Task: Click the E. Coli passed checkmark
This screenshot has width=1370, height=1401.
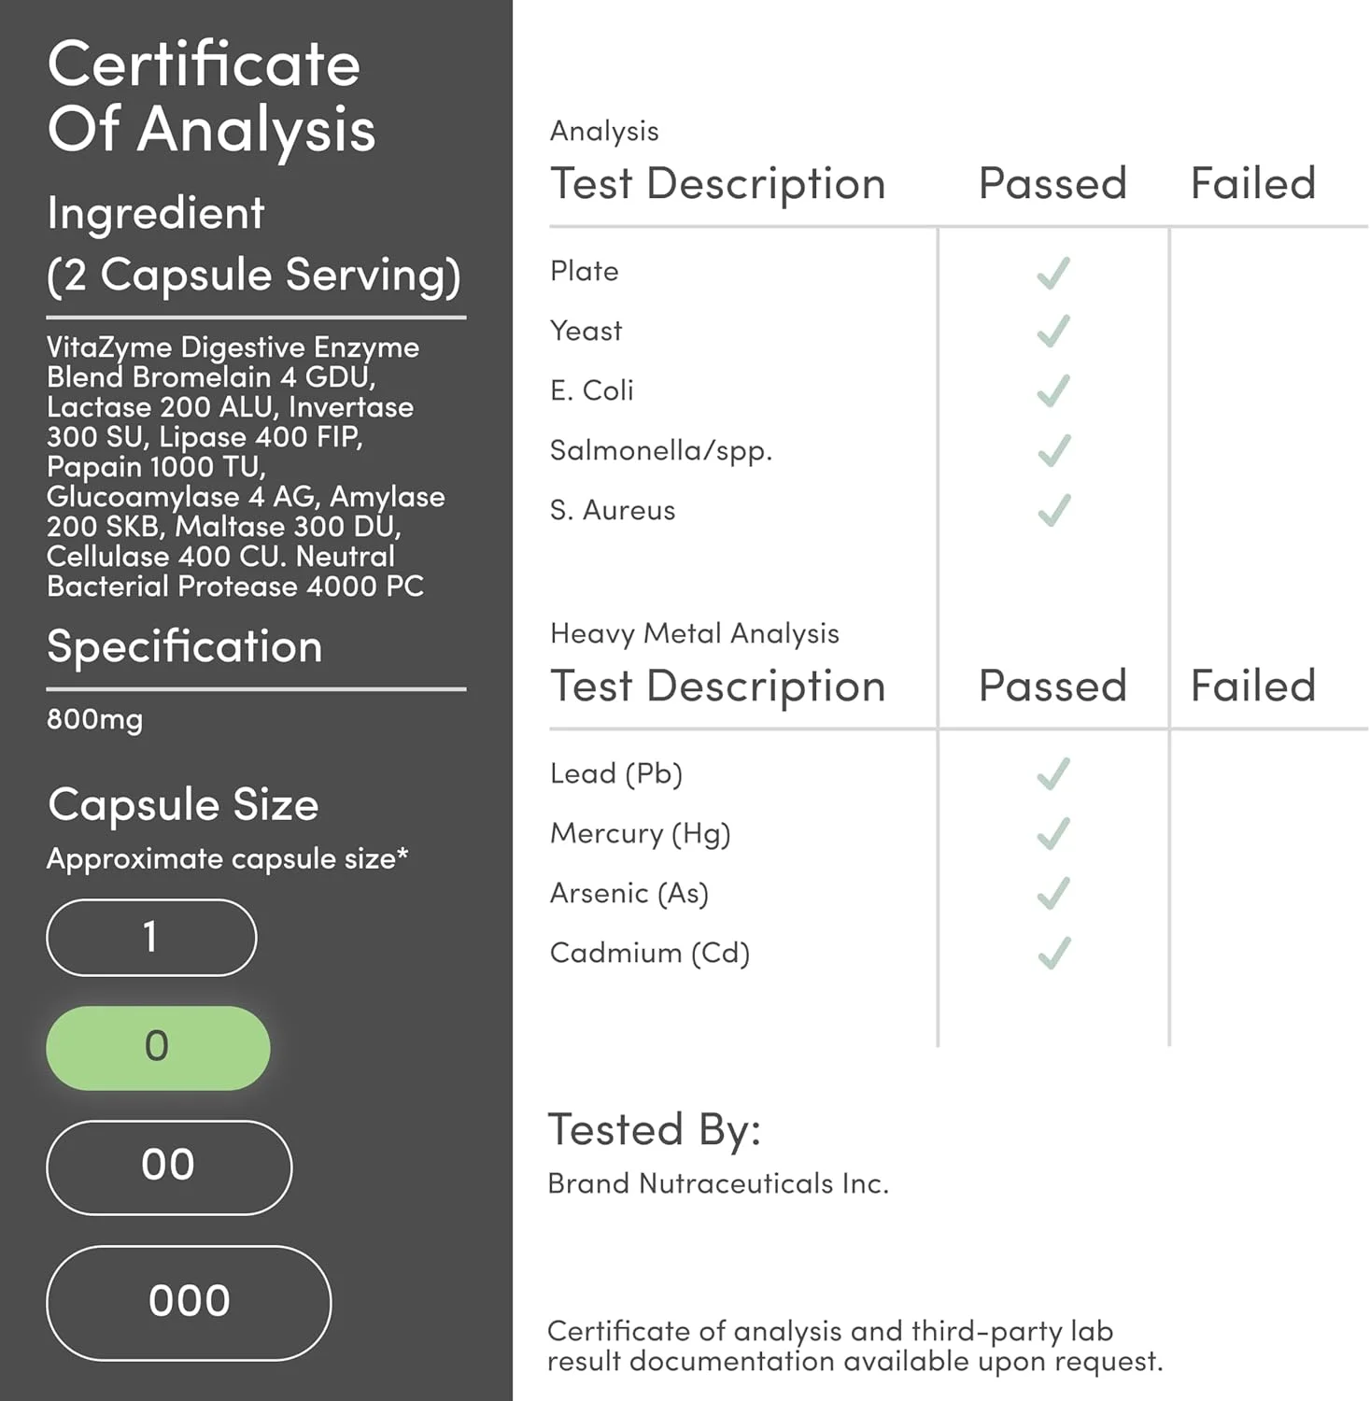Action: pos(1053,391)
